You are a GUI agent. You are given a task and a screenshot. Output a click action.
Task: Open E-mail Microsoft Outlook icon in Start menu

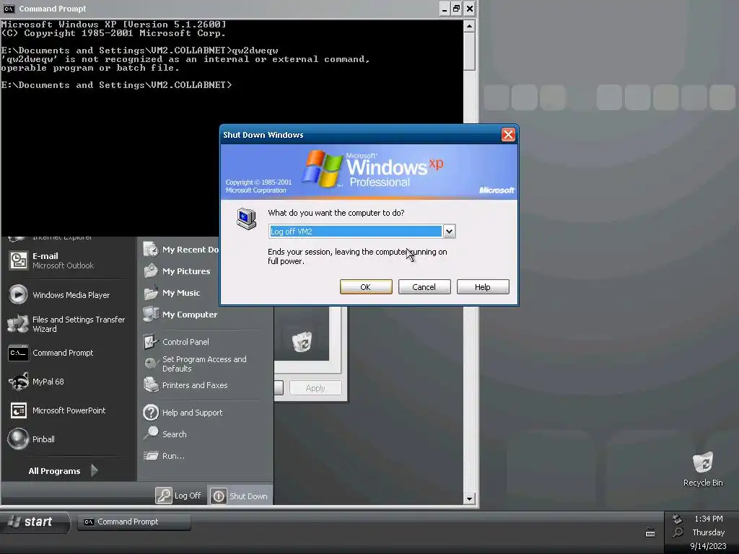click(x=19, y=260)
